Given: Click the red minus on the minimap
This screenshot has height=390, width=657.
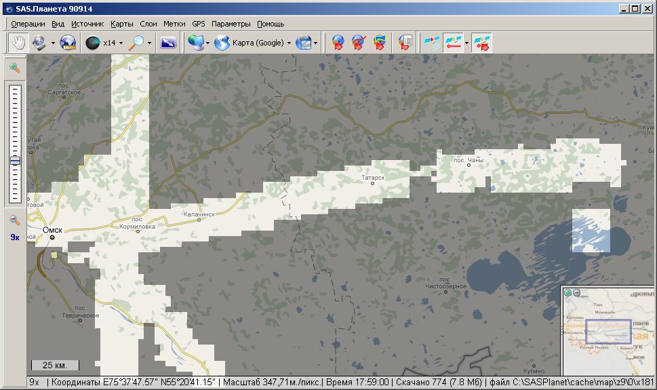Looking at the screenshot, I should pyautogui.click(x=576, y=292).
